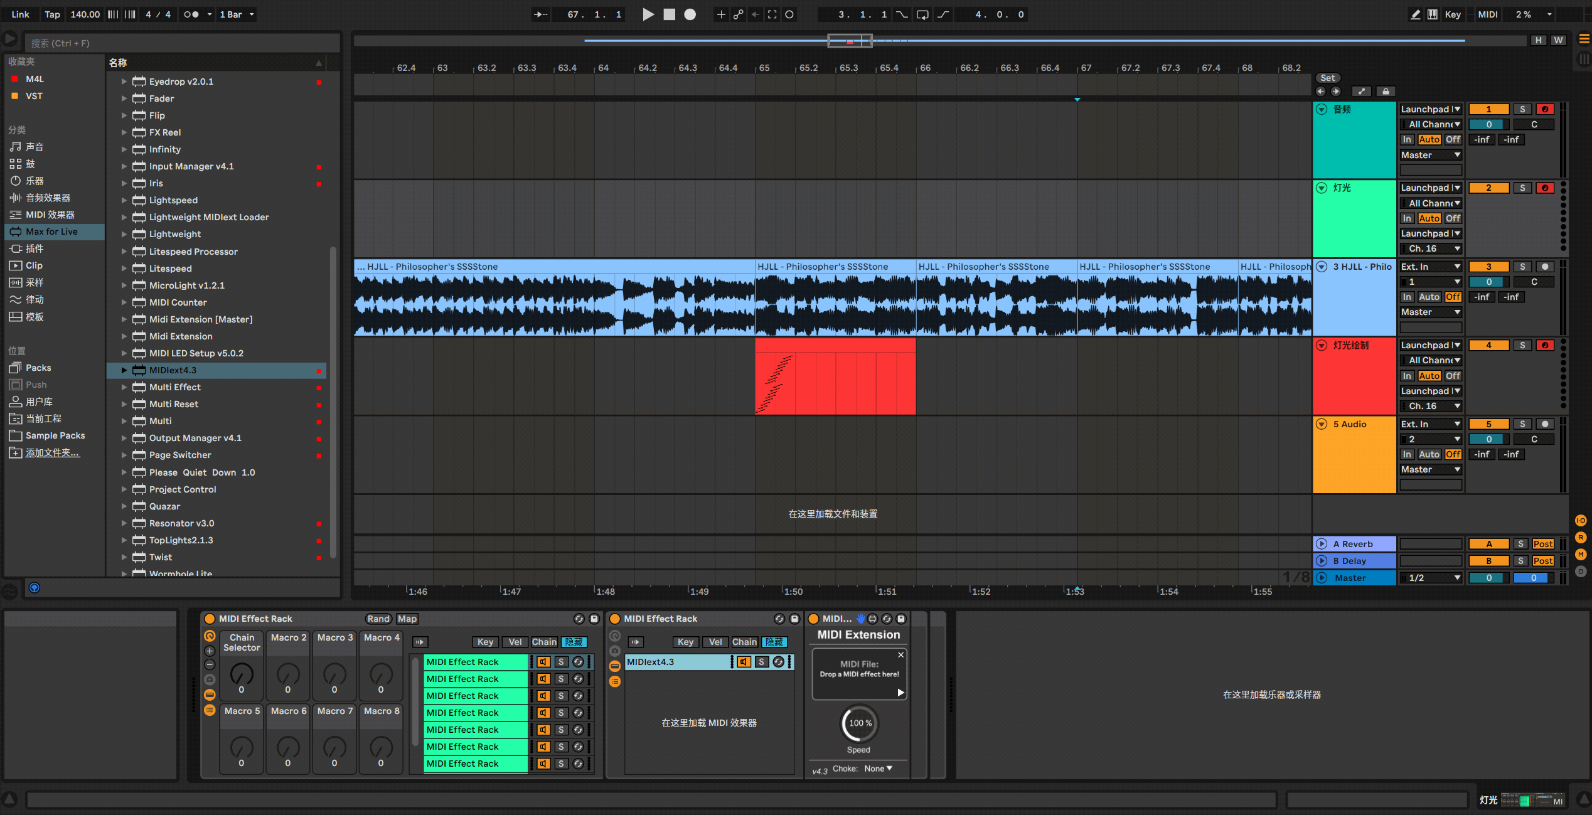Click the Loop switch in transport
Viewport: 1592px width, 815px height.
pos(922,14)
